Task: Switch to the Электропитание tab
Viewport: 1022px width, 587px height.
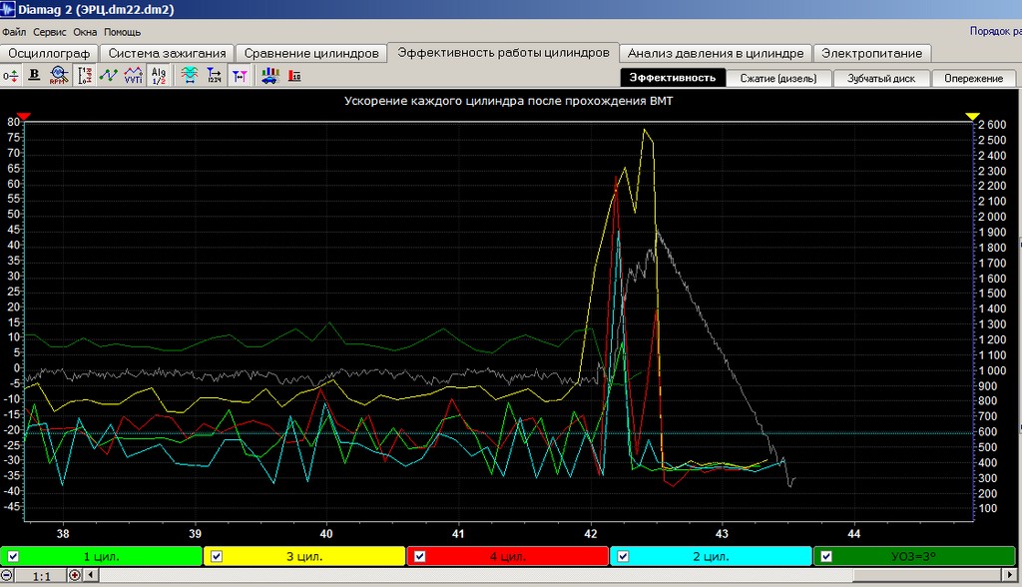Action: [871, 54]
